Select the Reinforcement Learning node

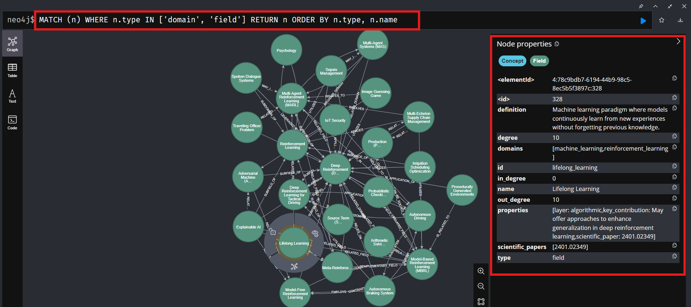(292, 146)
